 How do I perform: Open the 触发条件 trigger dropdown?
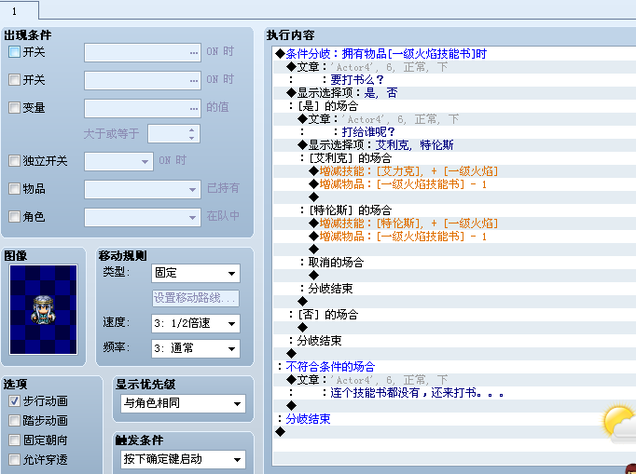tap(183, 459)
